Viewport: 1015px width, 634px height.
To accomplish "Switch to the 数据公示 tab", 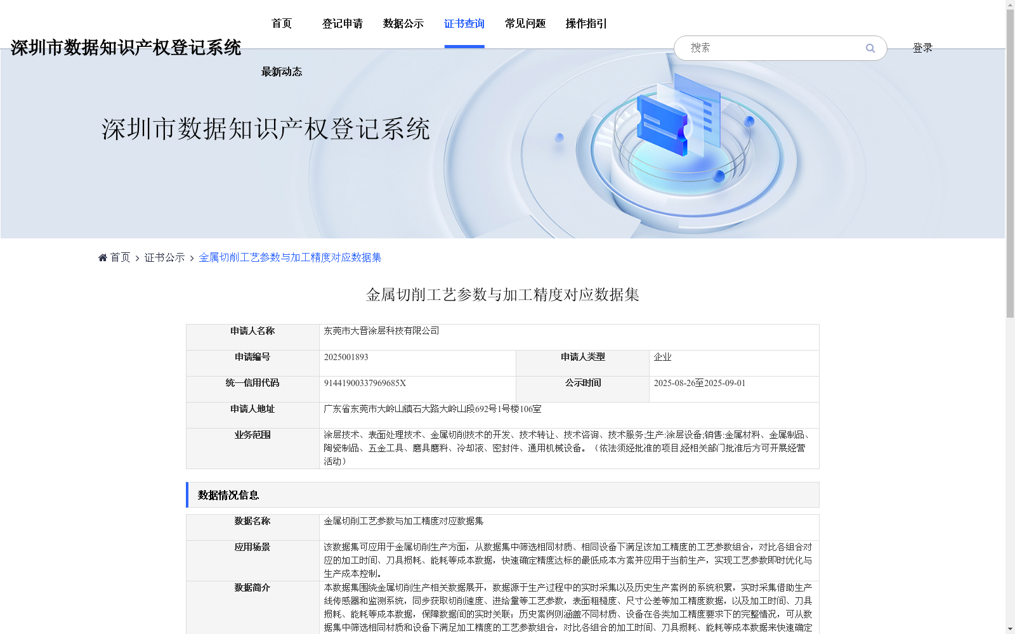I will 402,23.
